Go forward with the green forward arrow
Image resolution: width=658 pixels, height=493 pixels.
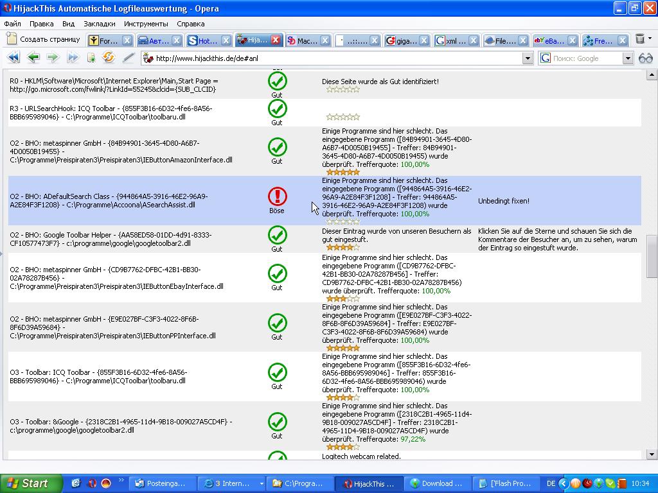click(x=53, y=57)
